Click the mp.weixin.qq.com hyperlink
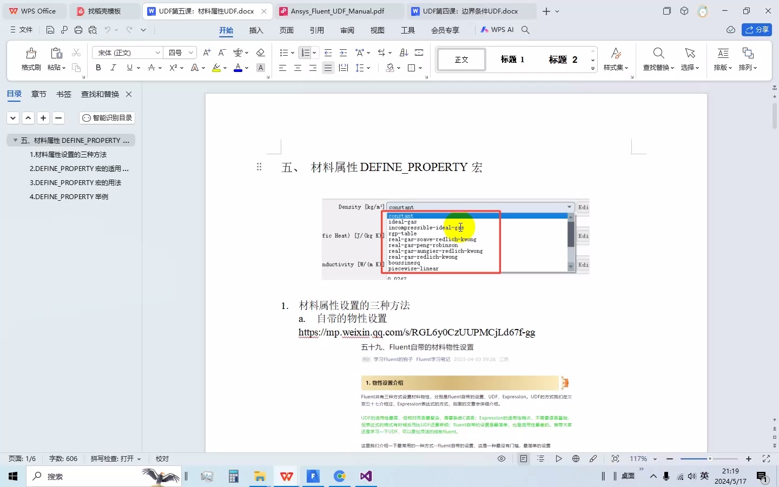 417,332
